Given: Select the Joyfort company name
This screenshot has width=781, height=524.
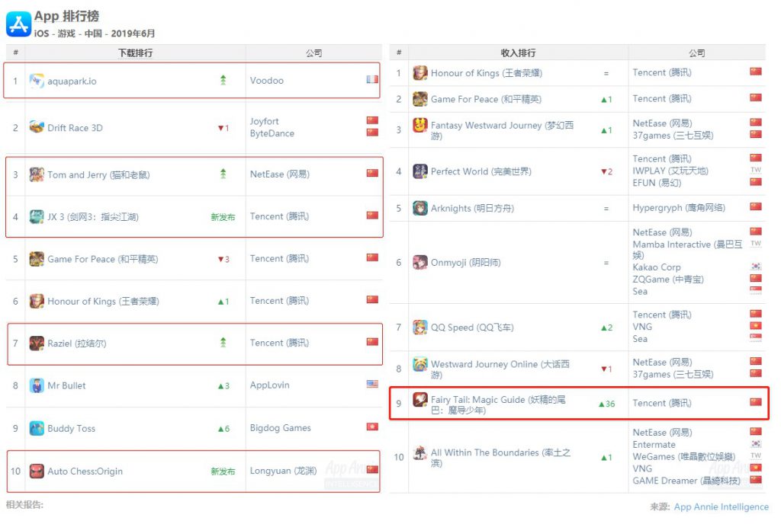Looking at the screenshot, I should point(264,121).
